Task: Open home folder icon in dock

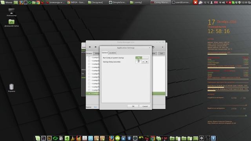Action: tap(172, 138)
